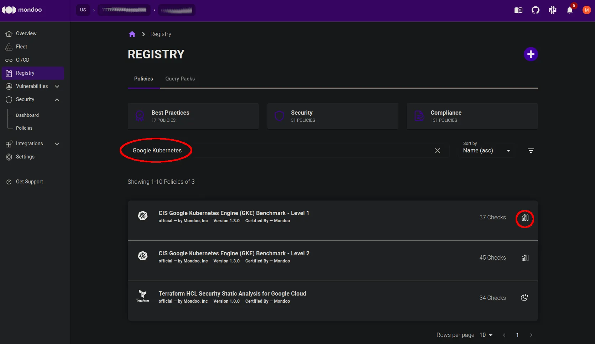
Task: Open Settings in the sidebar
Action: click(x=32, y=157)
